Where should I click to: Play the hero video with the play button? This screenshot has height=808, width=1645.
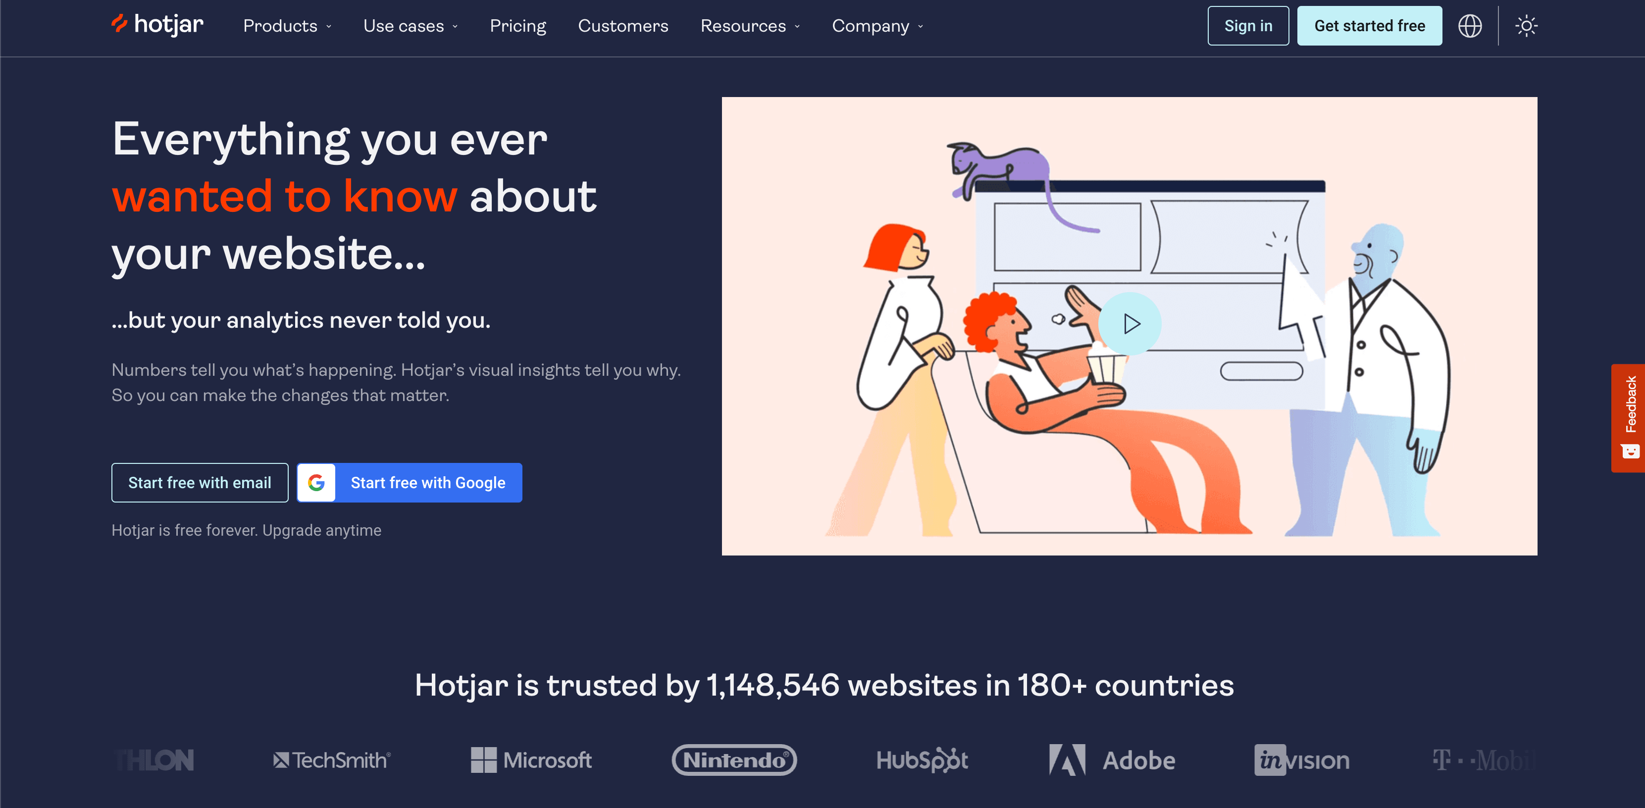click(x=1131, y=324)
